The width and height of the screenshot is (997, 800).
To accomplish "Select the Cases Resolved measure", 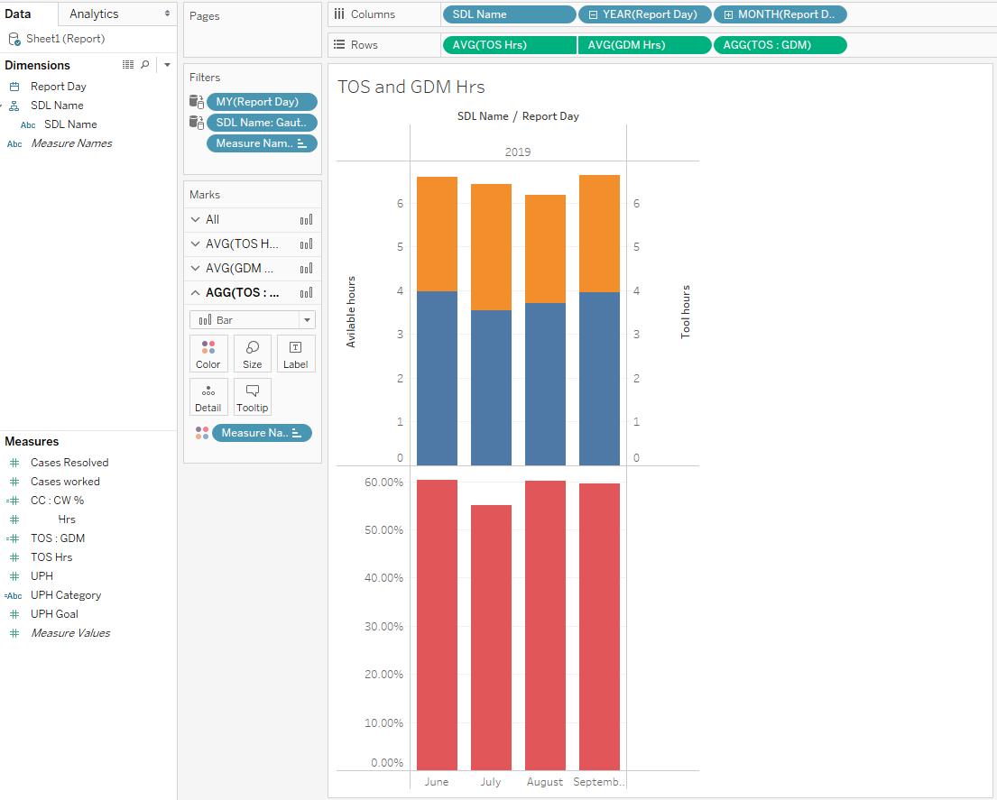I will (x=69, y=463).
